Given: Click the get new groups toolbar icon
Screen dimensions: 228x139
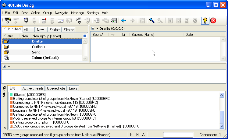Looking at the screenshot, I should pyautogui.click(x=8, y=21).
